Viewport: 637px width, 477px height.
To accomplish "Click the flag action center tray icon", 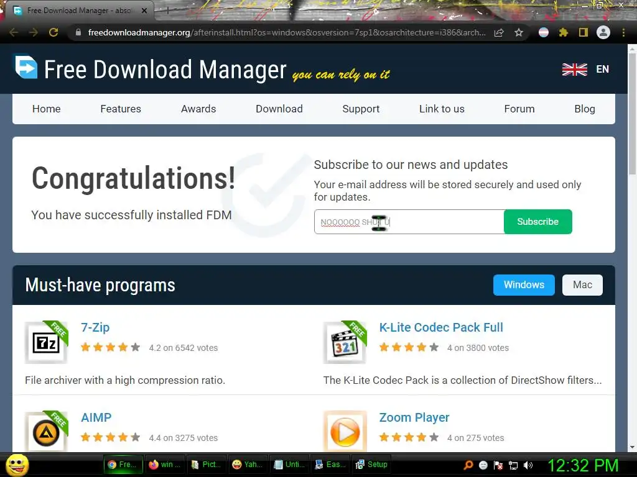I will (x=498, y=465).
